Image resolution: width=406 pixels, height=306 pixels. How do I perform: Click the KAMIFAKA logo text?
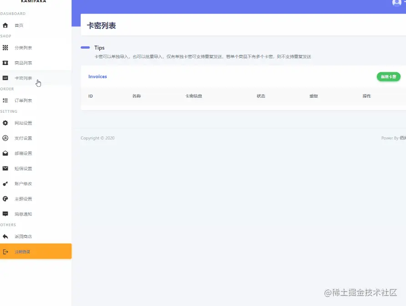[33, 1]
